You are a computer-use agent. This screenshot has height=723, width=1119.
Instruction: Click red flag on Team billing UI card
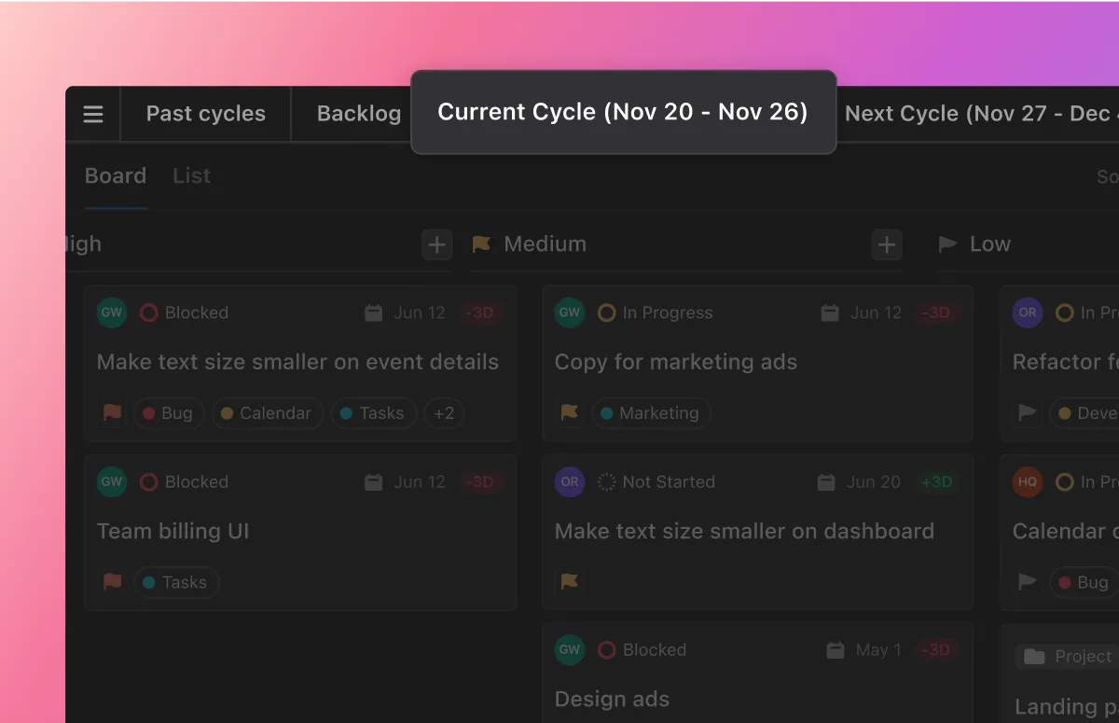(x=113, y=582)
